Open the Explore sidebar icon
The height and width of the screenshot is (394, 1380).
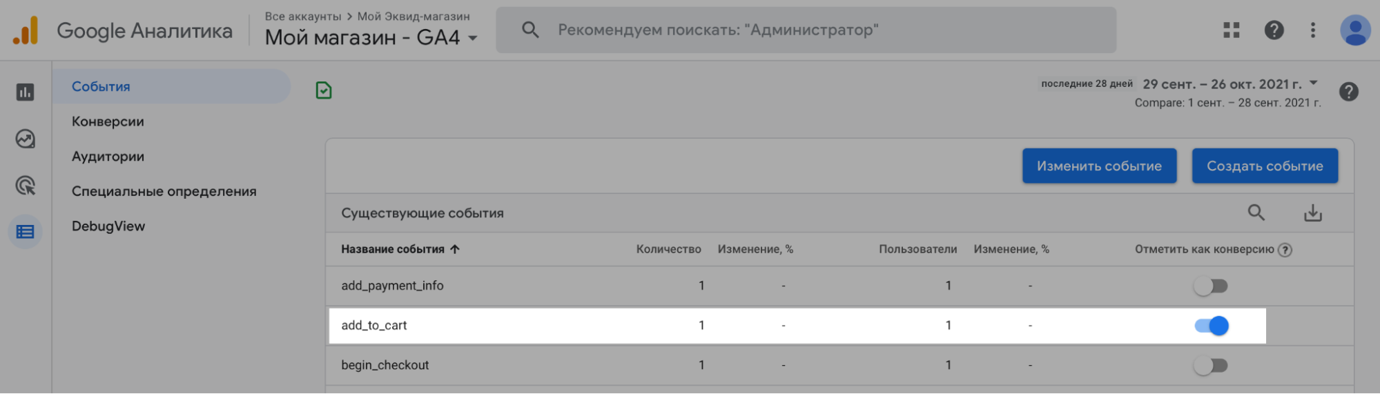(x=26, y=139)
